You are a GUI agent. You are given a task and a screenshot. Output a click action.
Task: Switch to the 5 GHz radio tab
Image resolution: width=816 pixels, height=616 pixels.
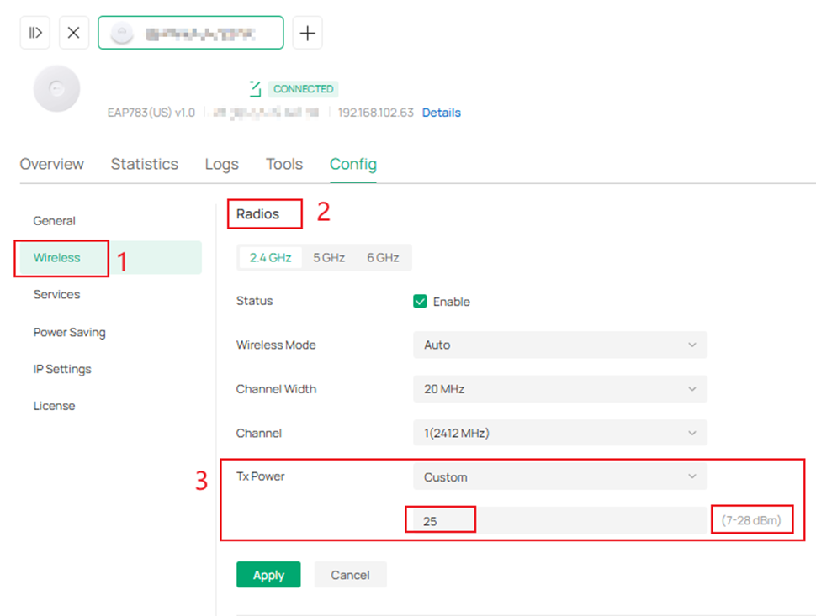pyautogui.click(x=328, y=257)
